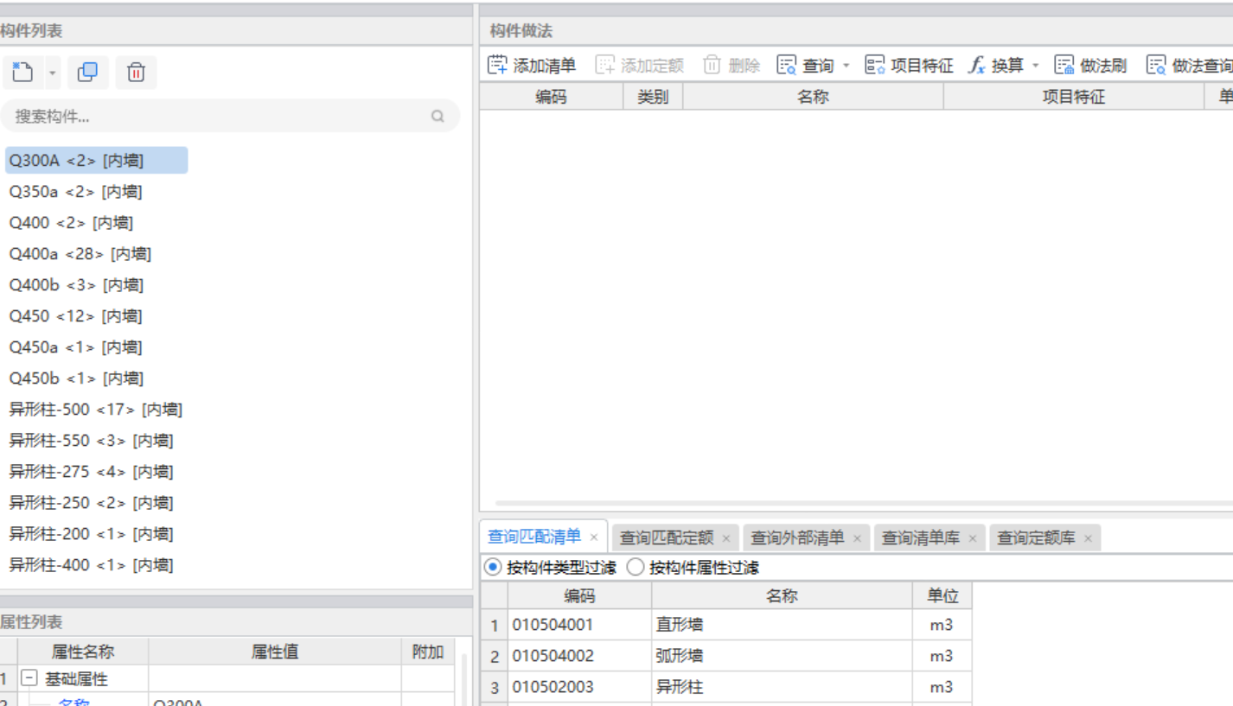This screenshot has height=706, width=1233.
Task: Click code cell 010504001
Action: [x=579, y=625]
